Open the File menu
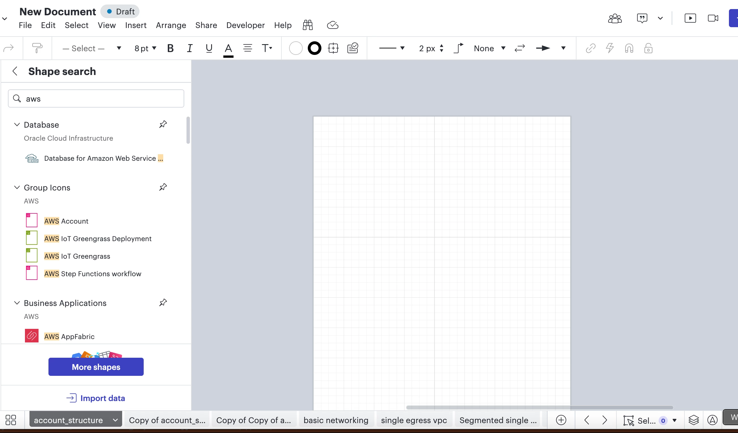This screenshot has height=433, width=738. 25,25
